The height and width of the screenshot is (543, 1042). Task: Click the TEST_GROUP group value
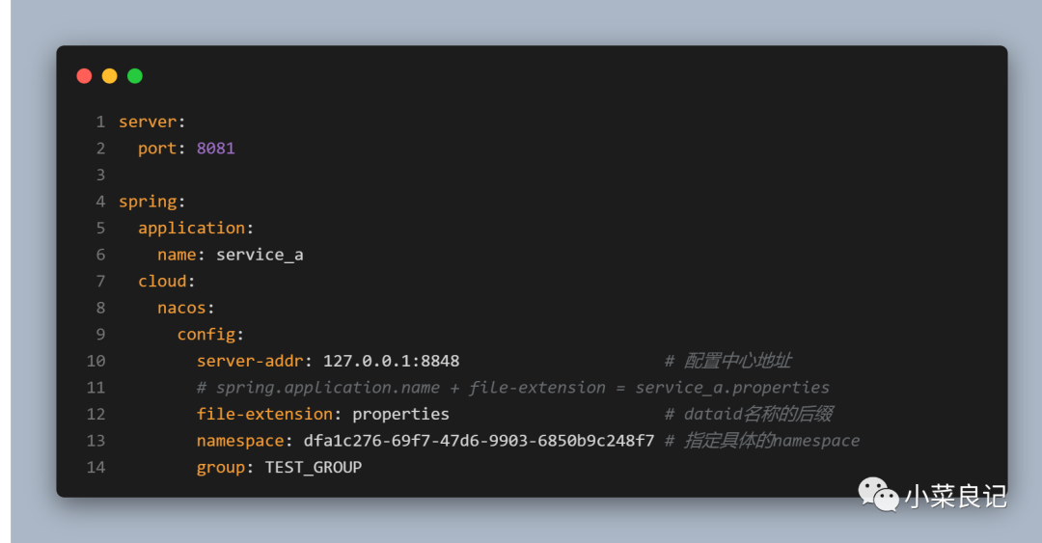pyautogui.click(x=314, y=467)
